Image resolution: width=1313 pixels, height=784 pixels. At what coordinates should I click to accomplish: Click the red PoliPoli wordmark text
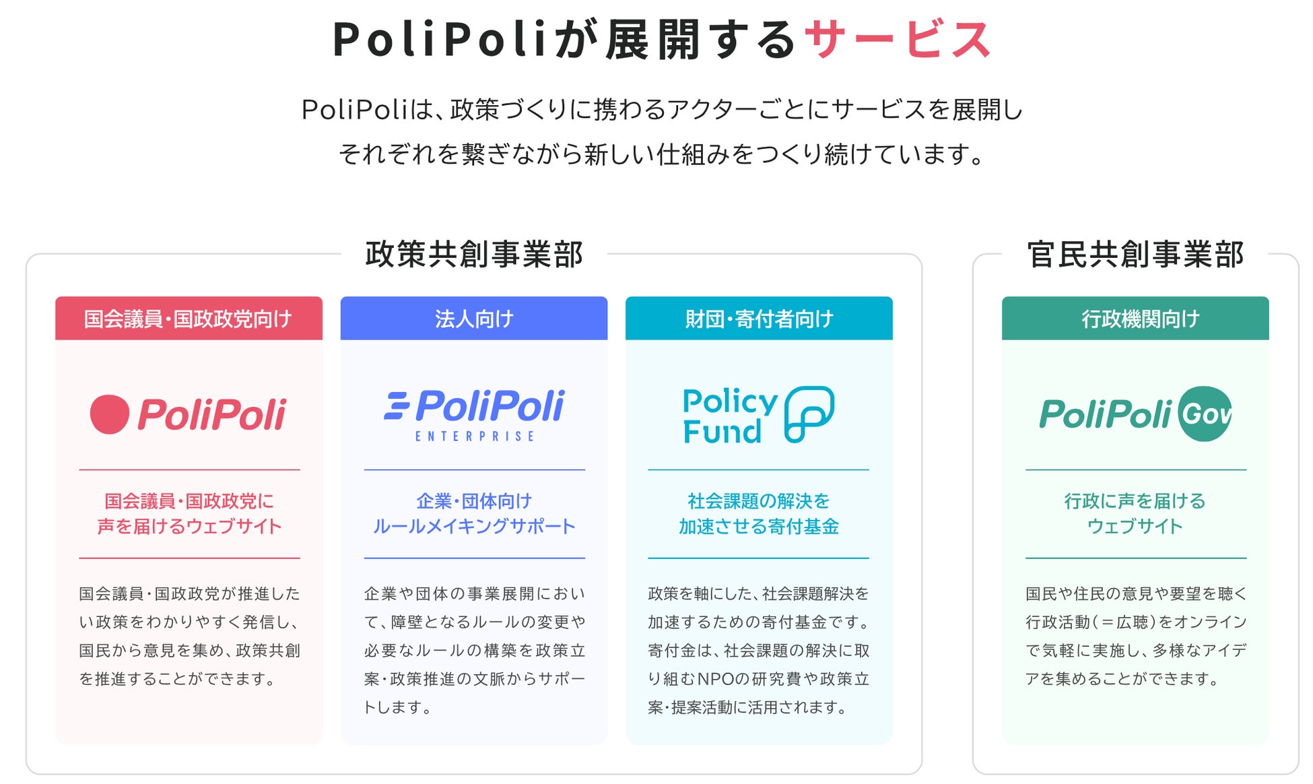pyautogui.click(x=212, y=414)
